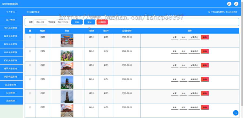The width and height of the screenshot is (243, 118).
Task: Expand the 礼仪风俗管理 sidebar menu
Action: tap(11, 52)
